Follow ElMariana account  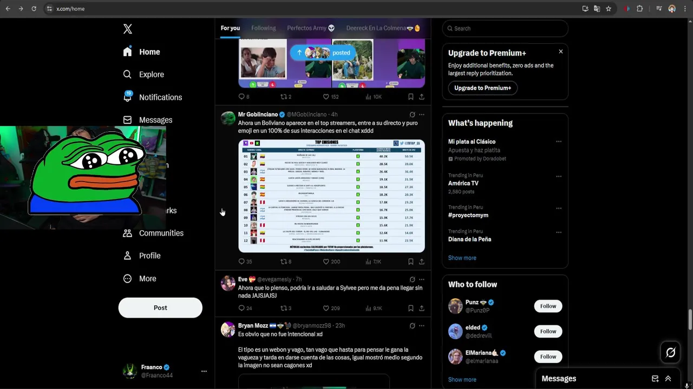click(548, 357)
